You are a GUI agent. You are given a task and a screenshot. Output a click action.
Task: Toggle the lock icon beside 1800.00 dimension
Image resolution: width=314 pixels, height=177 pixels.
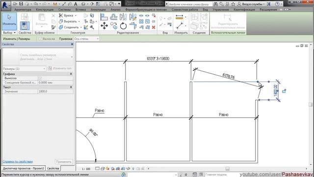(x=284, y=91)
